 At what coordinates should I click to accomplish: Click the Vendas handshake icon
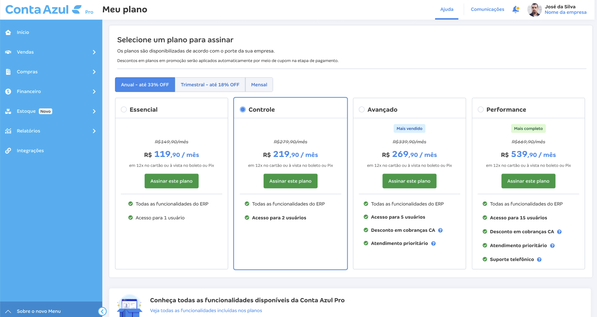[x=8, y=52]
